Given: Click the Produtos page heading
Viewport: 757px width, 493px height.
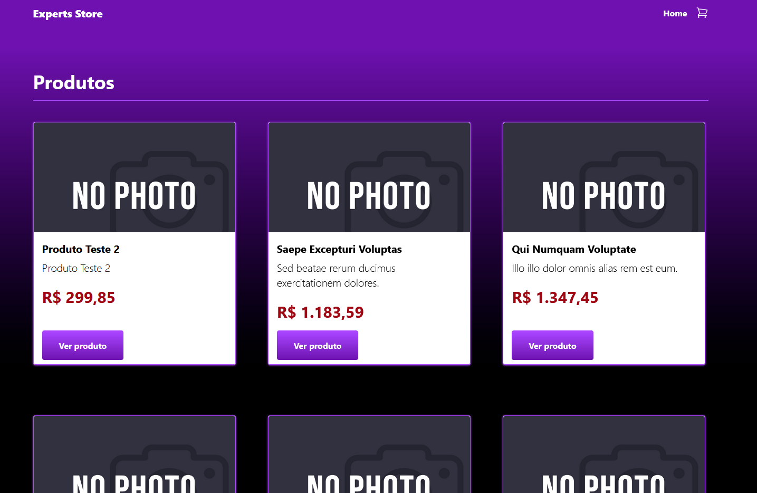Looking at the screenshot, I should pyautogui.click(x=74, y=83).
